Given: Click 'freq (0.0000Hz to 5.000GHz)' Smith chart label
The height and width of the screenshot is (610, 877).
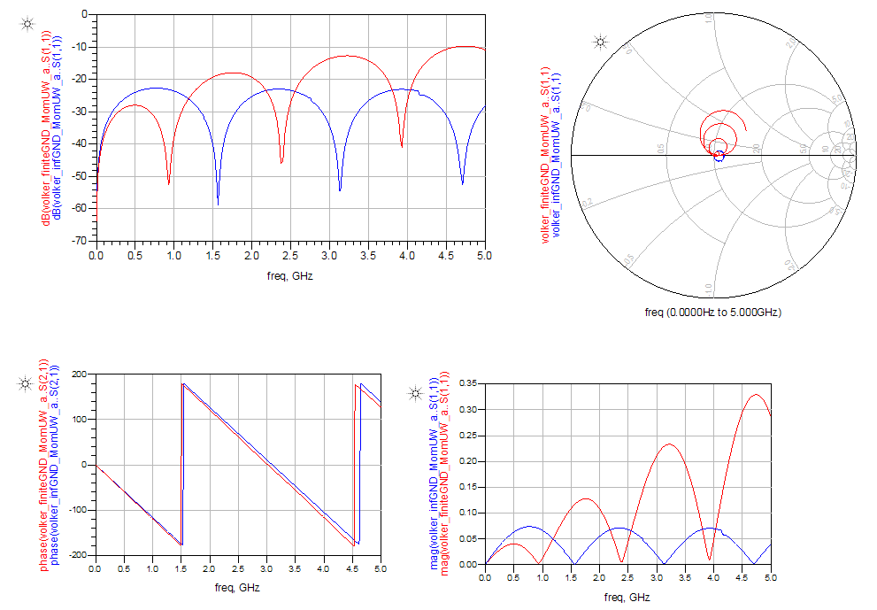Looking at the screenshot, I should click(712, 313).
